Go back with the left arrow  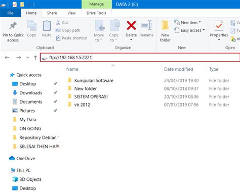point(7,58)
